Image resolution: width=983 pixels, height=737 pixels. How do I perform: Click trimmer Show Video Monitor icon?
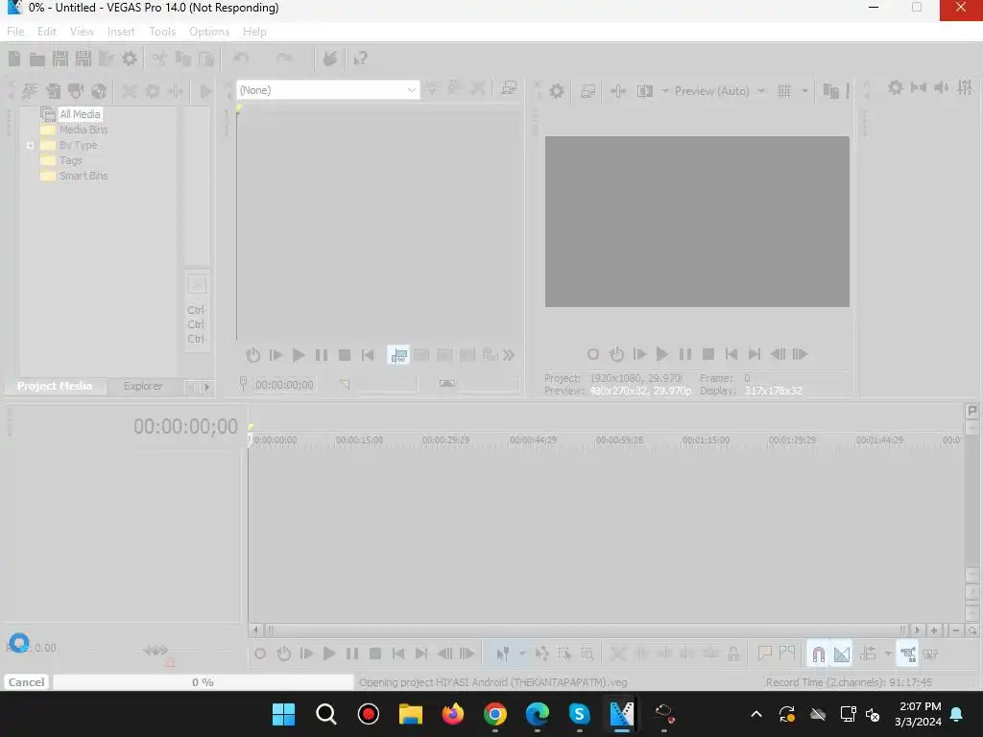509,88
